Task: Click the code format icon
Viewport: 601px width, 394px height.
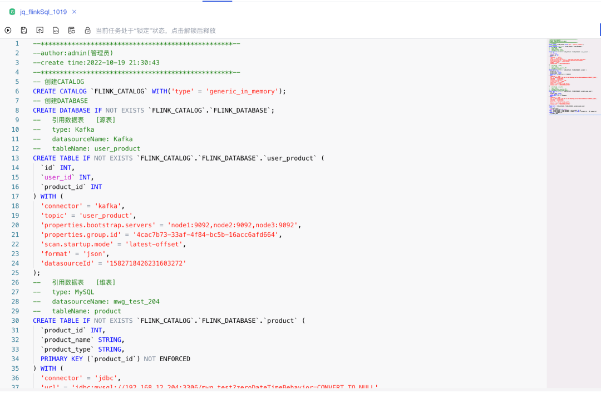Action: [56, 31]
